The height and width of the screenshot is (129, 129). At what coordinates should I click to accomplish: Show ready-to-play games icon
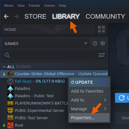[103, 43]
